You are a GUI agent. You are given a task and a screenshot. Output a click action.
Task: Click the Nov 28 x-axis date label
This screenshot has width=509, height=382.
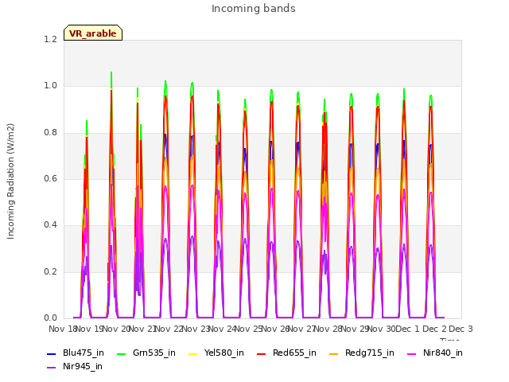pos(328,329)
